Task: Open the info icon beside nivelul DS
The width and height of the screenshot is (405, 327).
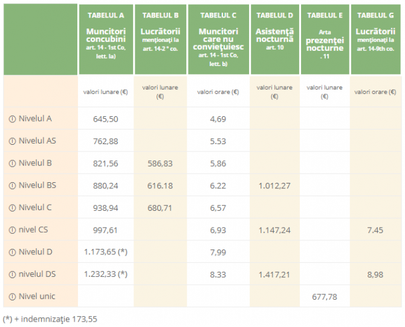Action: [12, 274]
